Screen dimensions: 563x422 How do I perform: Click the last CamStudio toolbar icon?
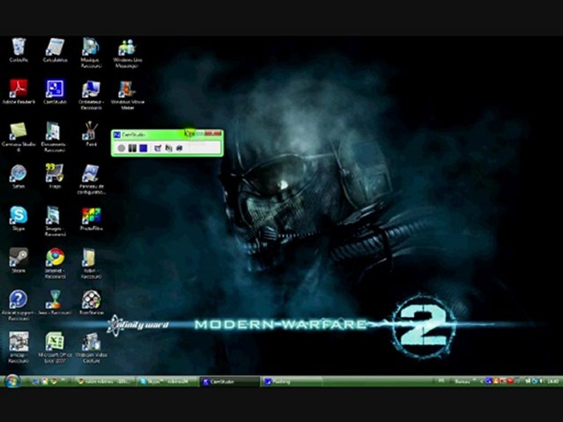point(179,148)
